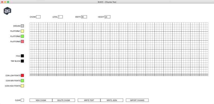Focus the CHUNK input field
Screen dimensions: 214x104
(38, 17)
